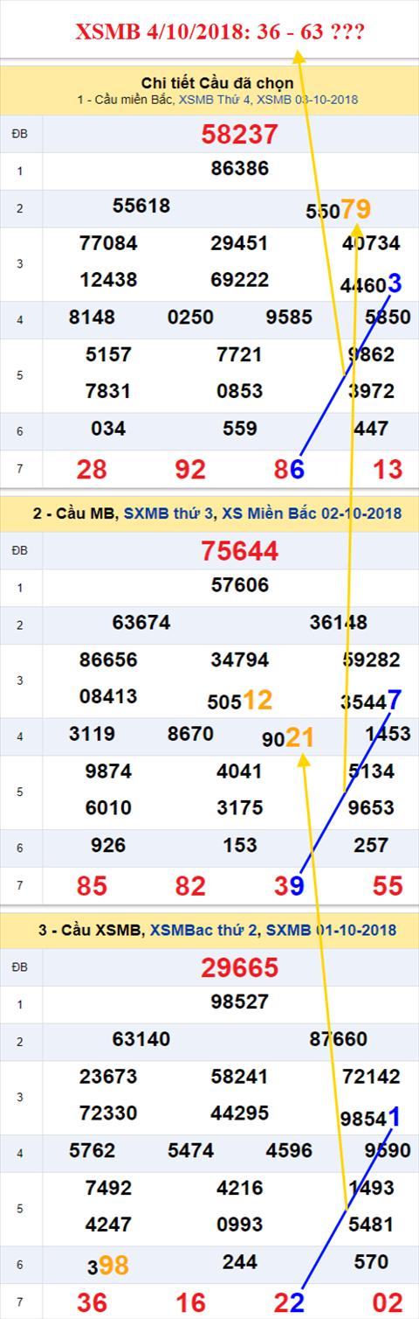This screenshot has width=419, height=1319.
Task: Select sixth prize number 447
Action: pyautogui.click(x=372, y=429)
